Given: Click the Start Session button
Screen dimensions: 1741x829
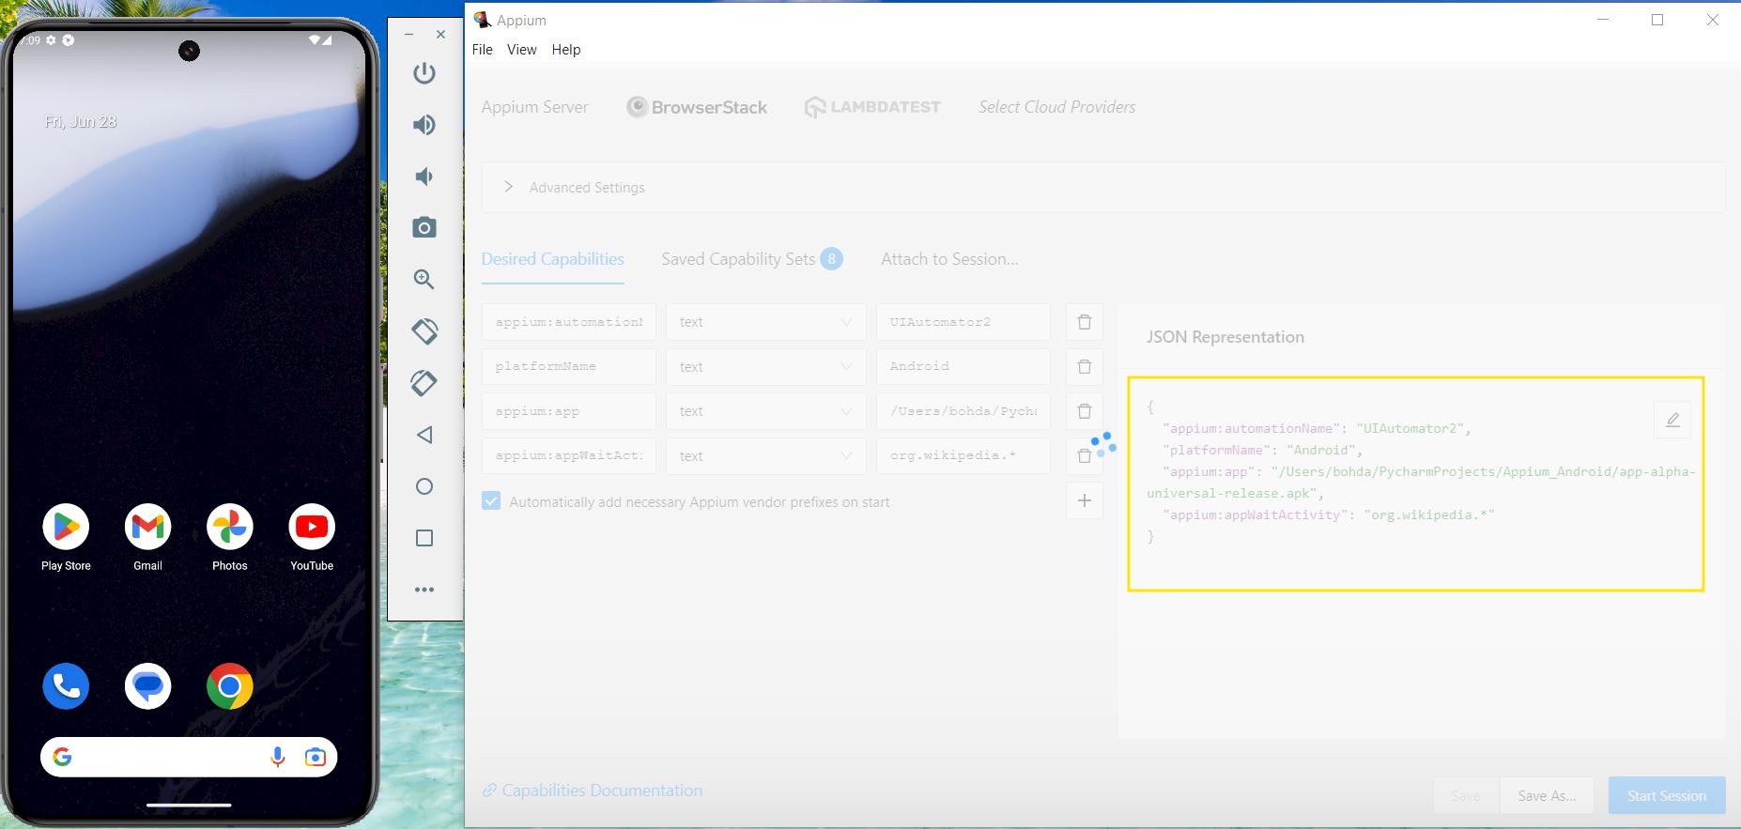Looking at the screenshot, I should point(1667,795).
